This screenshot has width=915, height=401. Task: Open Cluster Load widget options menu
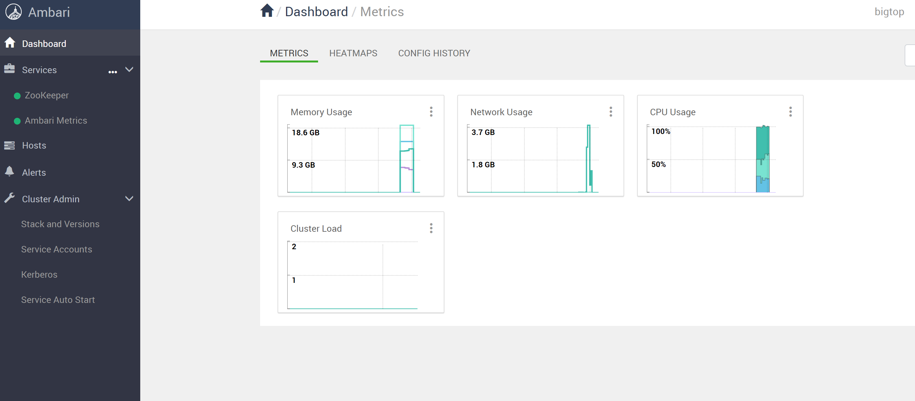coord(431,228)
